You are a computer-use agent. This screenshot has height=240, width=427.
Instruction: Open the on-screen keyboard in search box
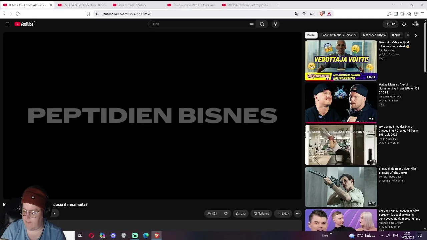pos(252,24)
